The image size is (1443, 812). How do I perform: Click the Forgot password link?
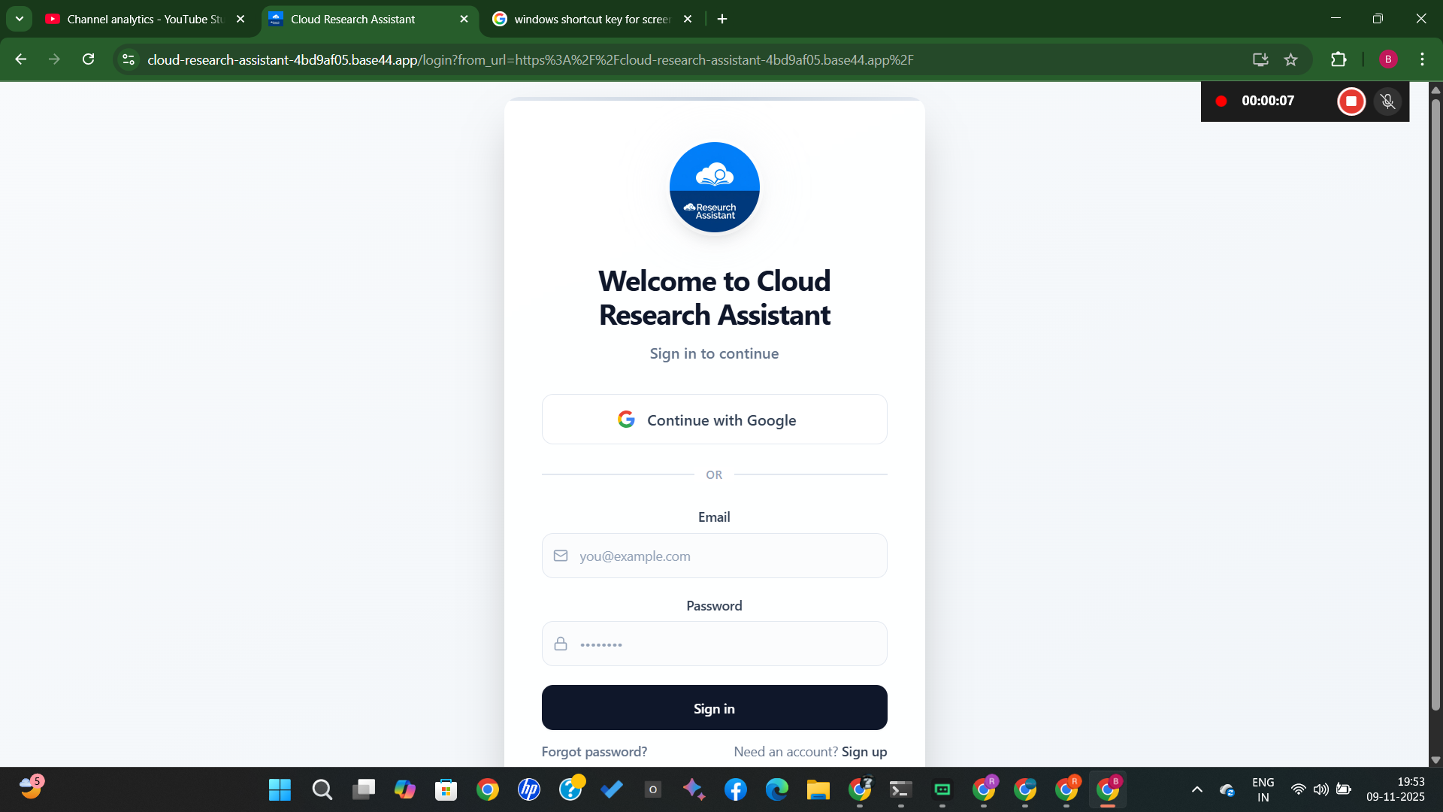tap(594, 752)
